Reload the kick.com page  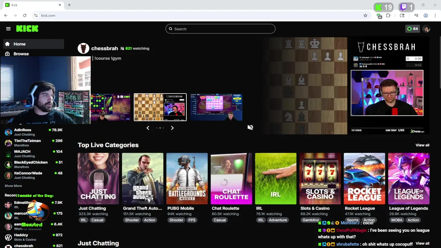pyautogui.click(x=24, y=15)
